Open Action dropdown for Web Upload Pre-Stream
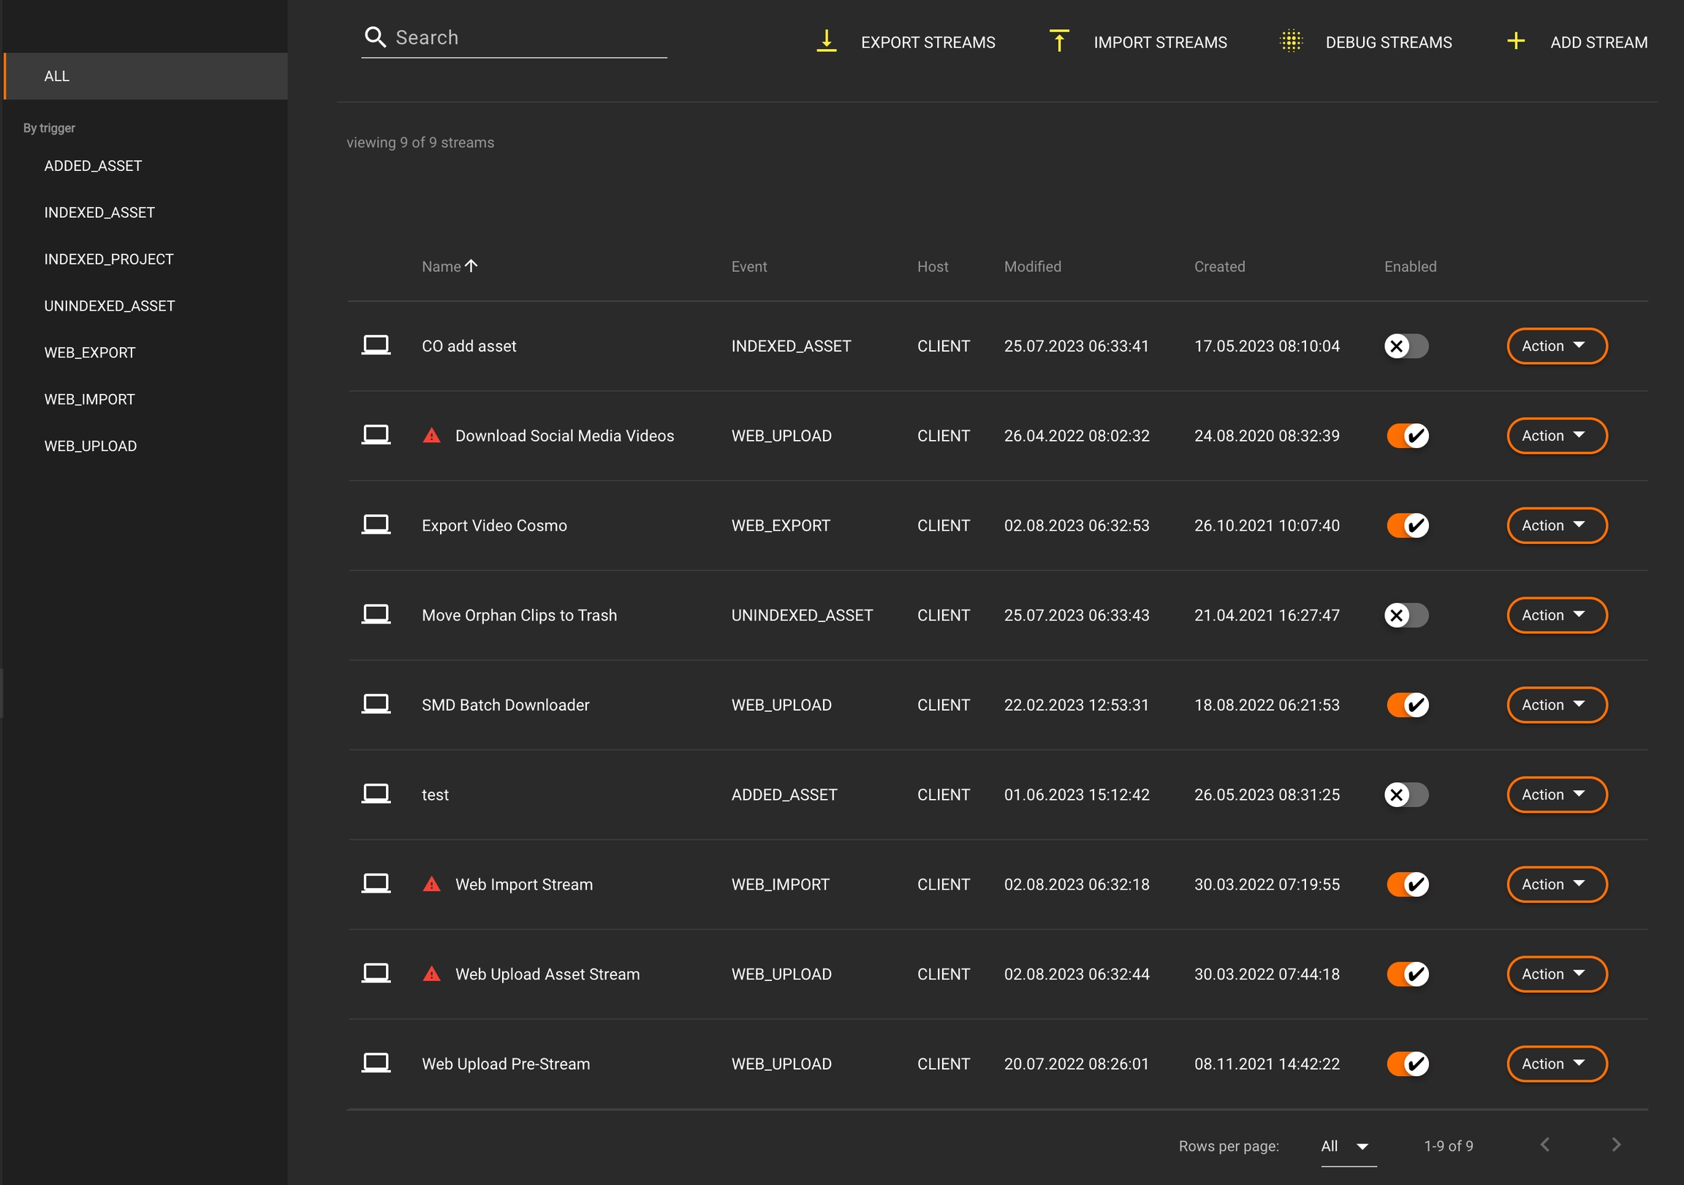 pos(1555,1064)
